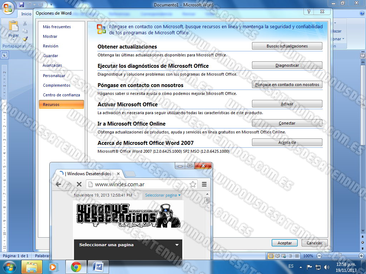Open Quick Access Toolbar customize arrow

pos(51,4)
